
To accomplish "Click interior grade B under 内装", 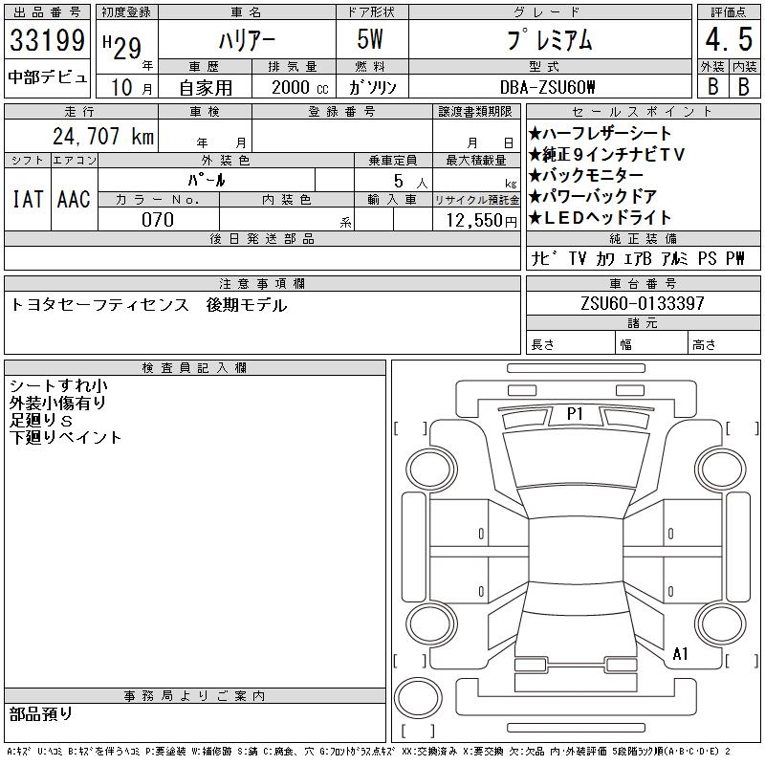I will (x=744, y=86).
